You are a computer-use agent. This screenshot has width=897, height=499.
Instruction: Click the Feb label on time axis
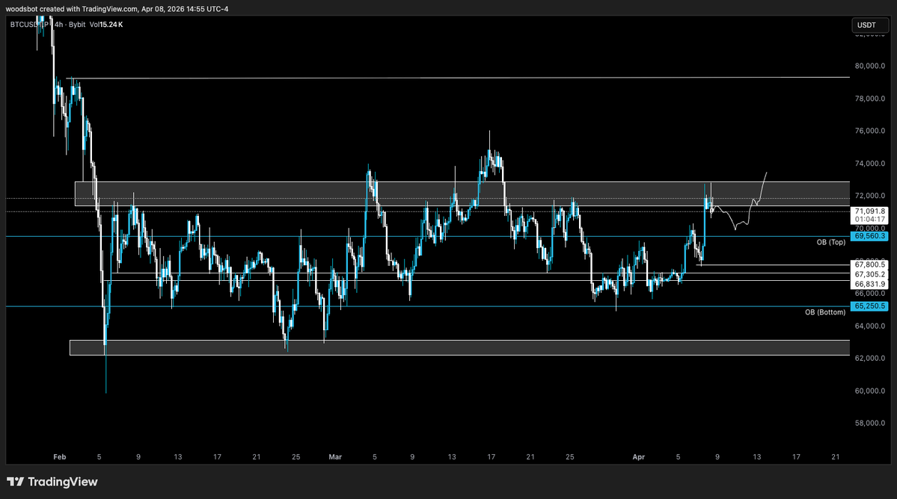[x=60, y=456]
